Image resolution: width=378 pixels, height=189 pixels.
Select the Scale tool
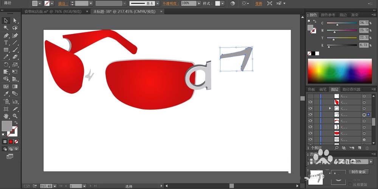point(15,65)
